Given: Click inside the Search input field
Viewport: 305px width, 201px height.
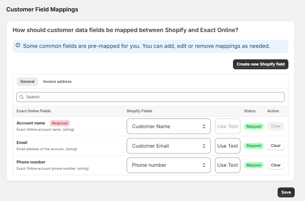Looking at the screenshot, I should (150, 97).
